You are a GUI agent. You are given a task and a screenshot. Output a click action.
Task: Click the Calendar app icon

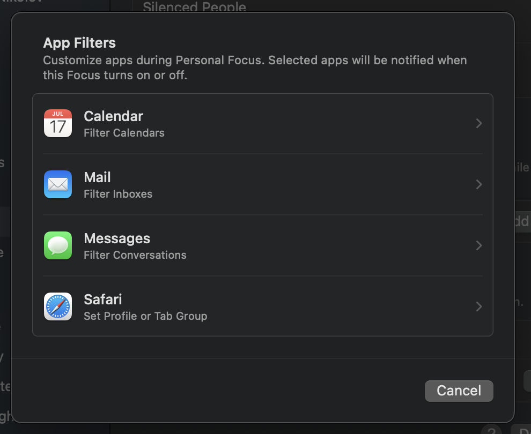[58, 123]
